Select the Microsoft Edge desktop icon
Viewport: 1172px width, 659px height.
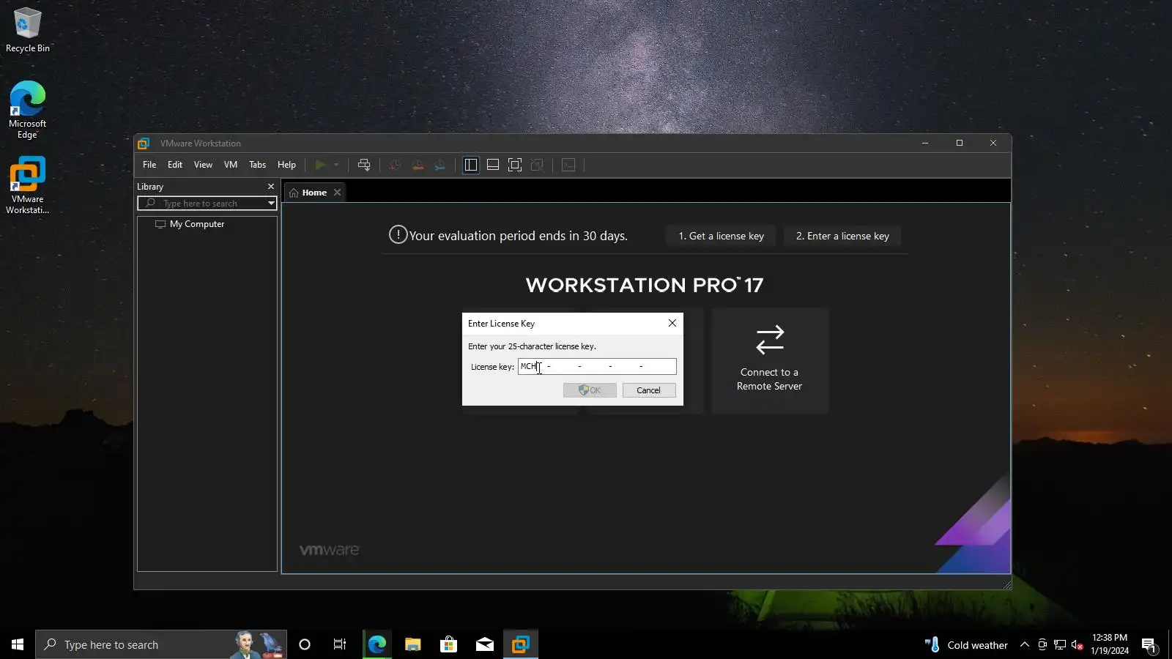(28, 110)
